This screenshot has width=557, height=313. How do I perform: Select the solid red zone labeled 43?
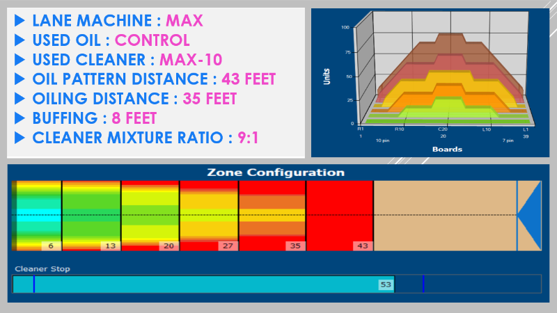pos(340,216)
